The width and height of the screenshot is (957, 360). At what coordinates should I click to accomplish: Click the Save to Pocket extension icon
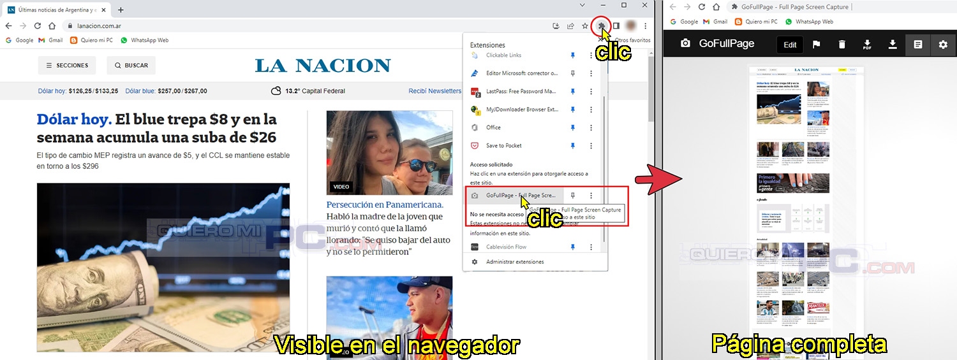pos(475,146)
